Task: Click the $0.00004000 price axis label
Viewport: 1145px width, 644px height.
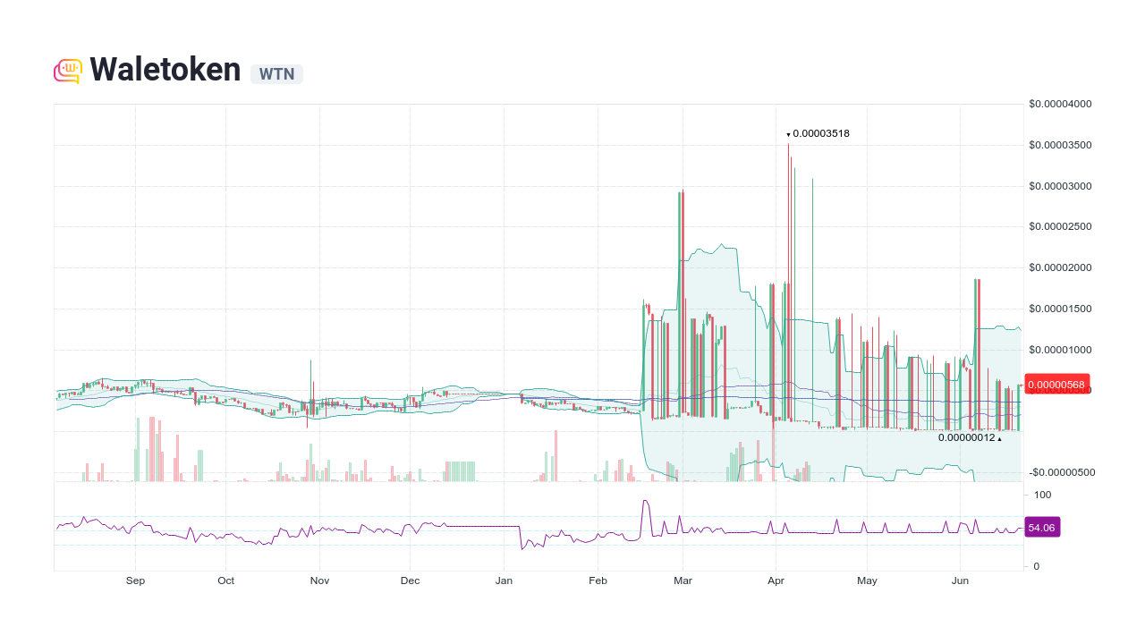Action: coord(1060,104)
